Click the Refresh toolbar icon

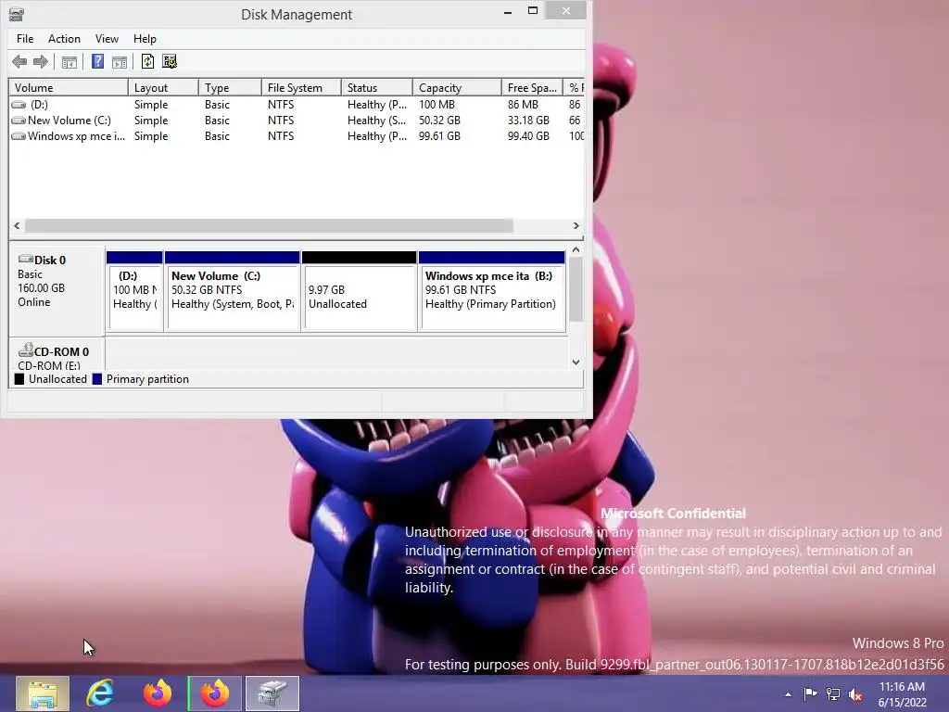(x=147, y=61)
